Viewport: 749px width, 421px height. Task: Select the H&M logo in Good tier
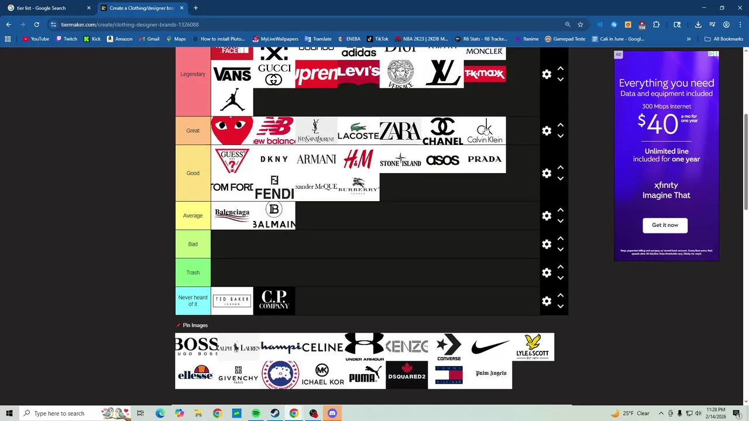(359, 159)
